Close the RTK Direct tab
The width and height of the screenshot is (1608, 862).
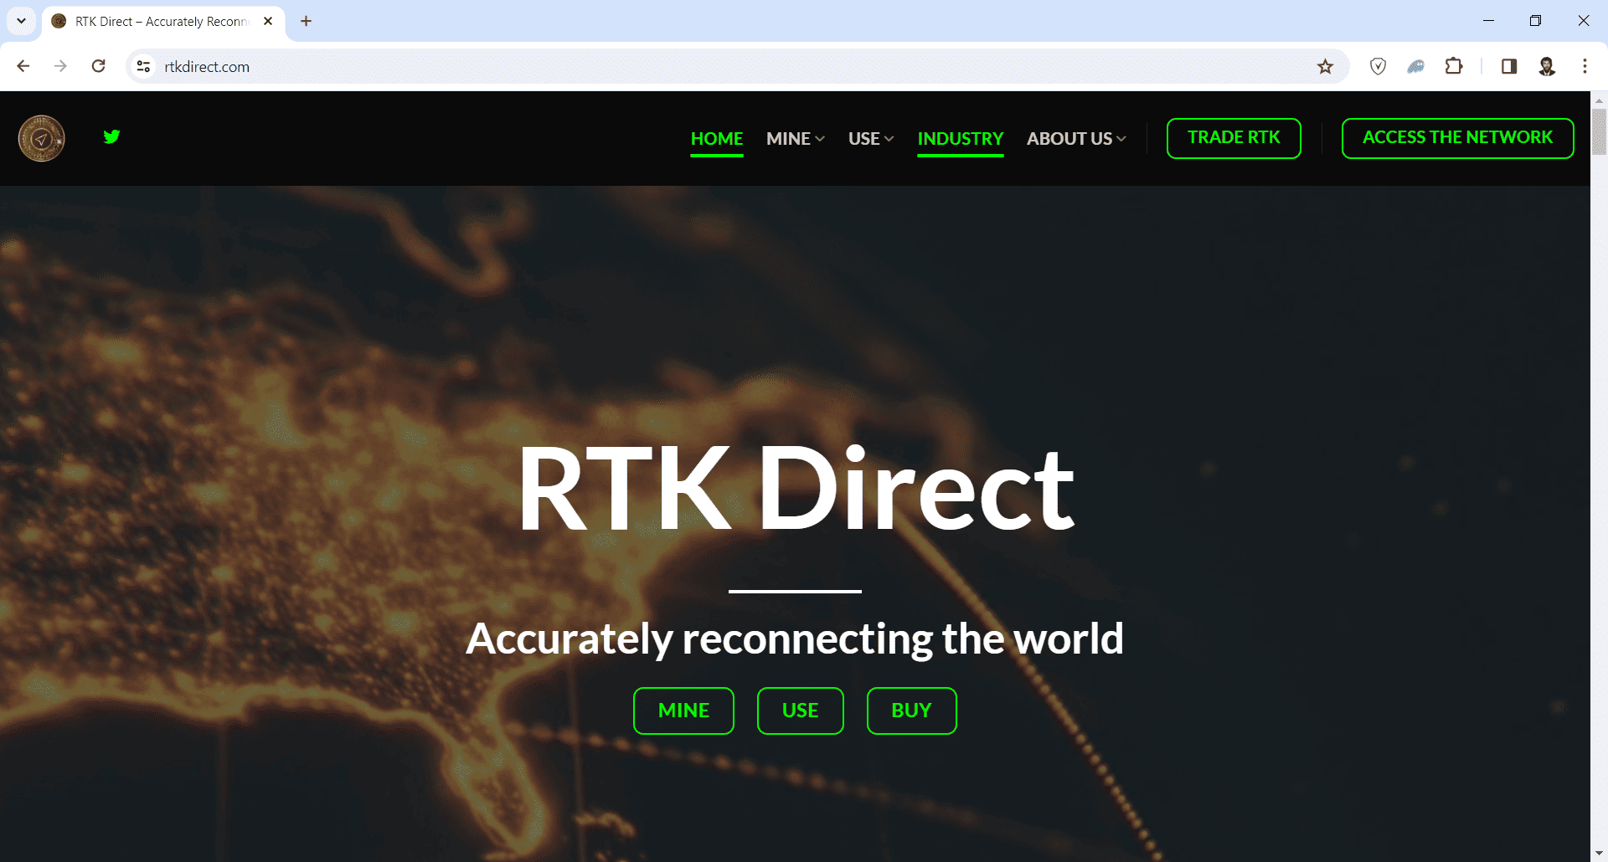(268, 21)
